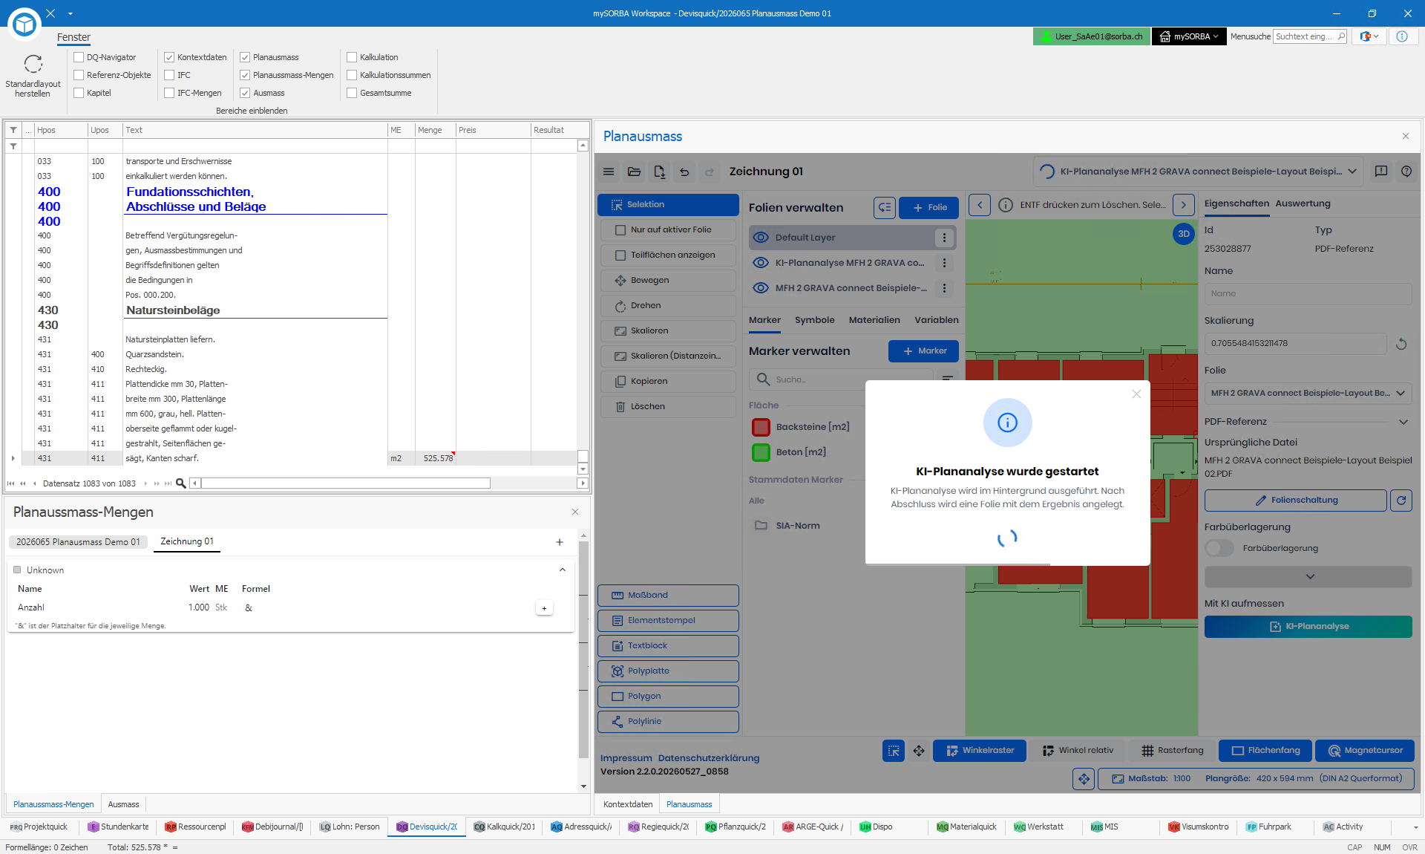Collapse the Unknown group in Planaussmass-Mengen
Screen dimensions: 1425x854
tap(563, 570)
